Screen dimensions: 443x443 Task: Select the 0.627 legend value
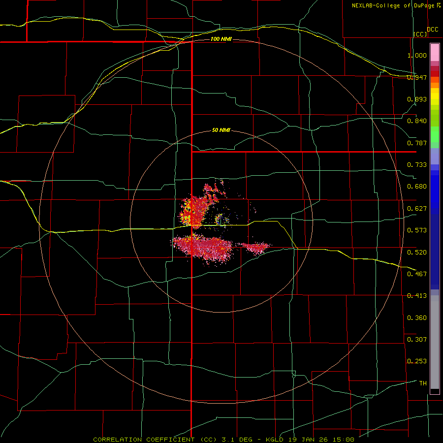coord(417,209)
